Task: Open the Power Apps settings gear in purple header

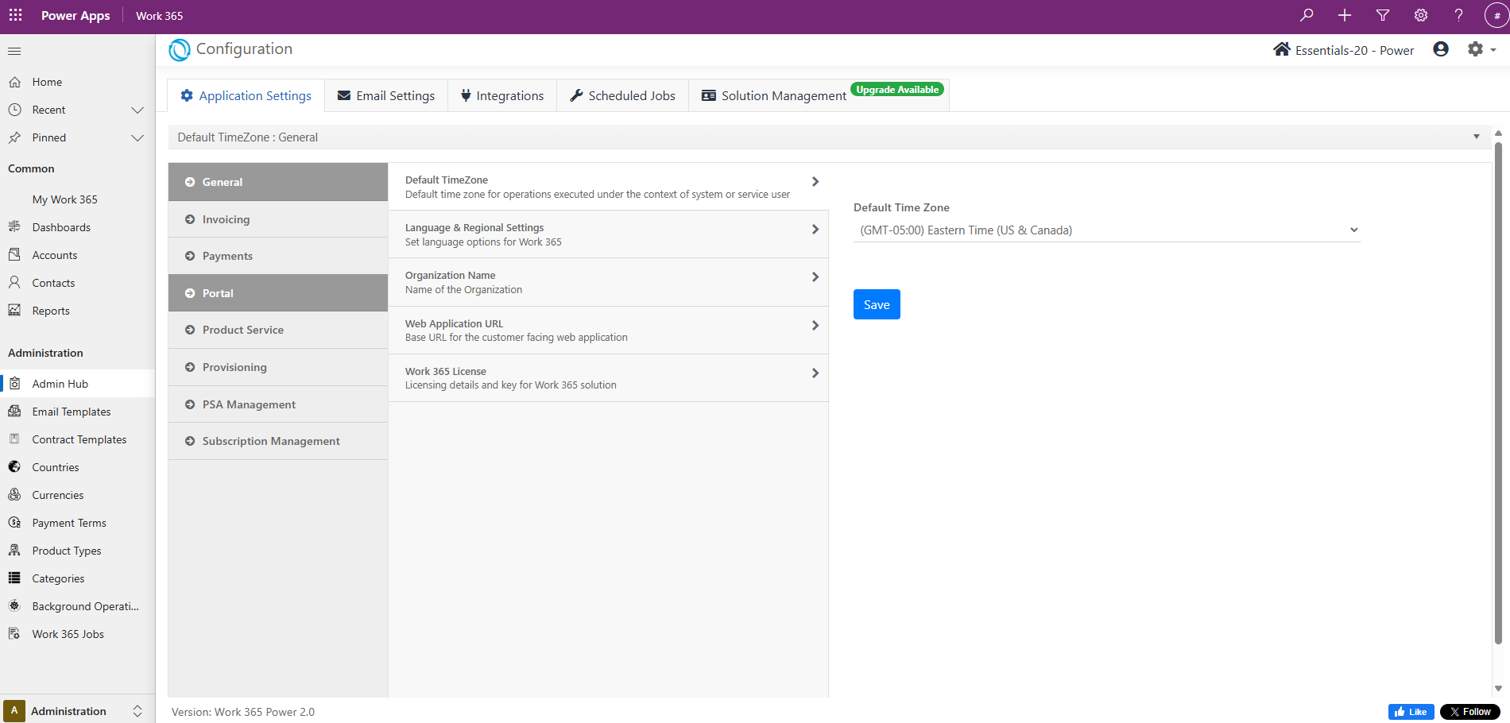Action: pos(1421,15)
